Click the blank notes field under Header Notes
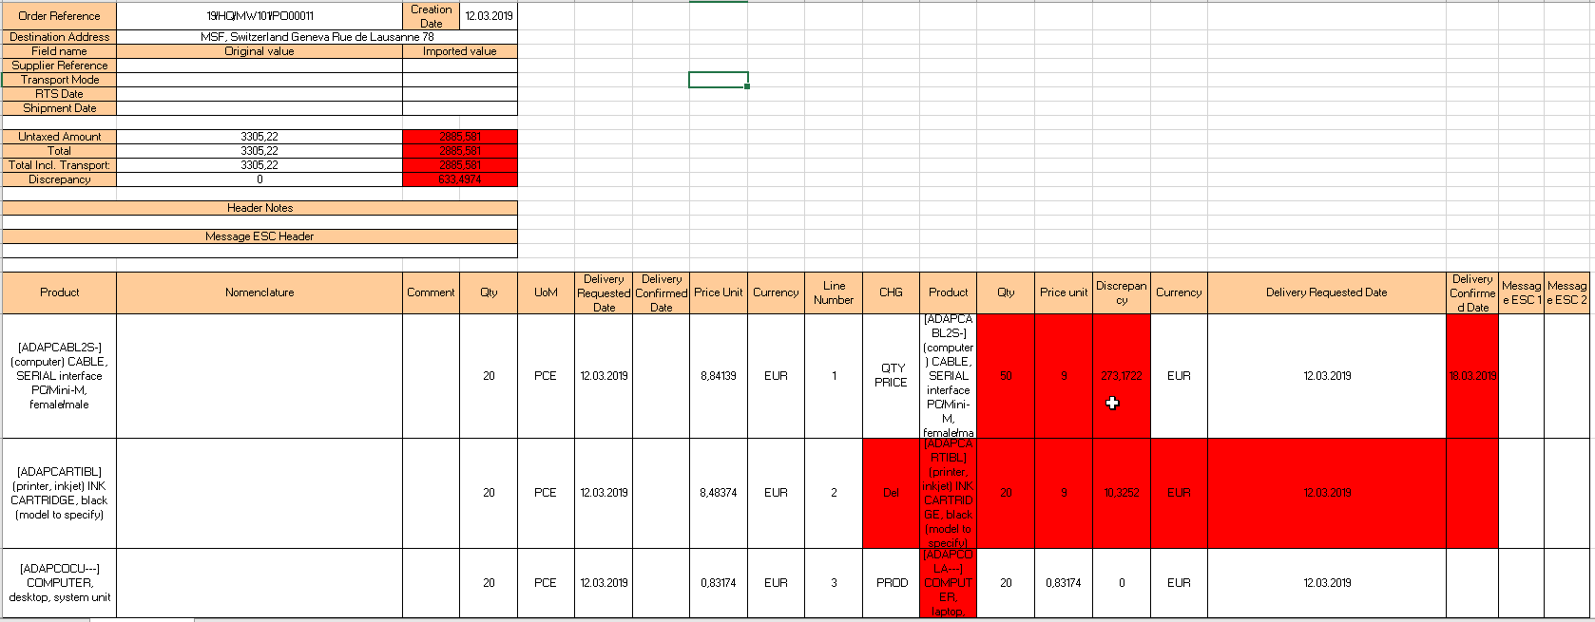Screen dimensions: 1595x622 point(259,222)
